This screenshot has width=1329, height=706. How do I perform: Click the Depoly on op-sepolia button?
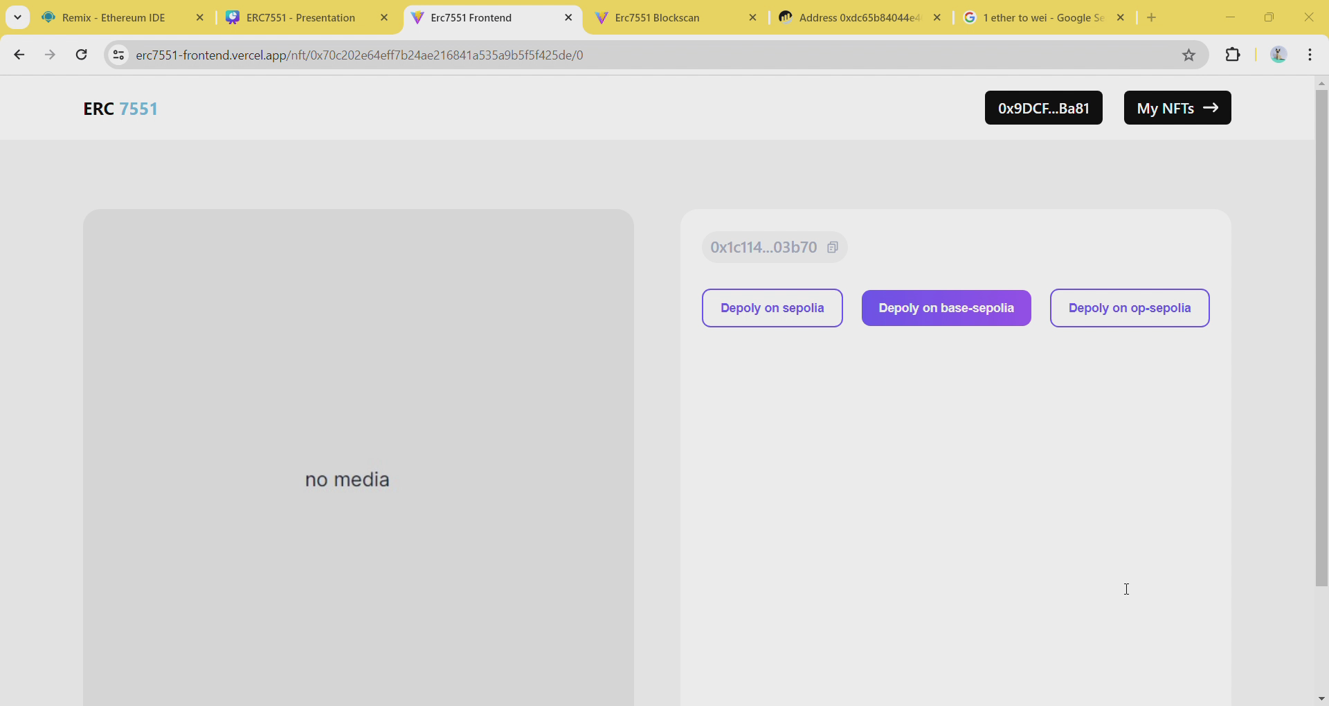1130,308
